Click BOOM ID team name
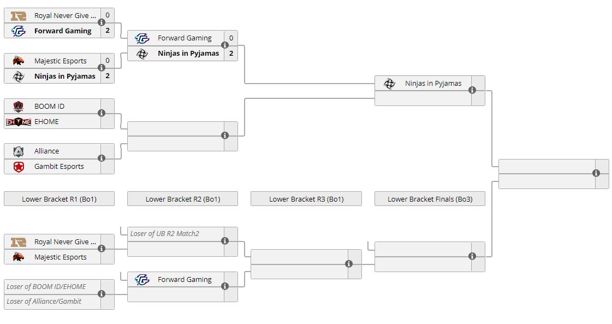This screenshot has height=324, width=612. pyautogui.click(x=49, y=106)
